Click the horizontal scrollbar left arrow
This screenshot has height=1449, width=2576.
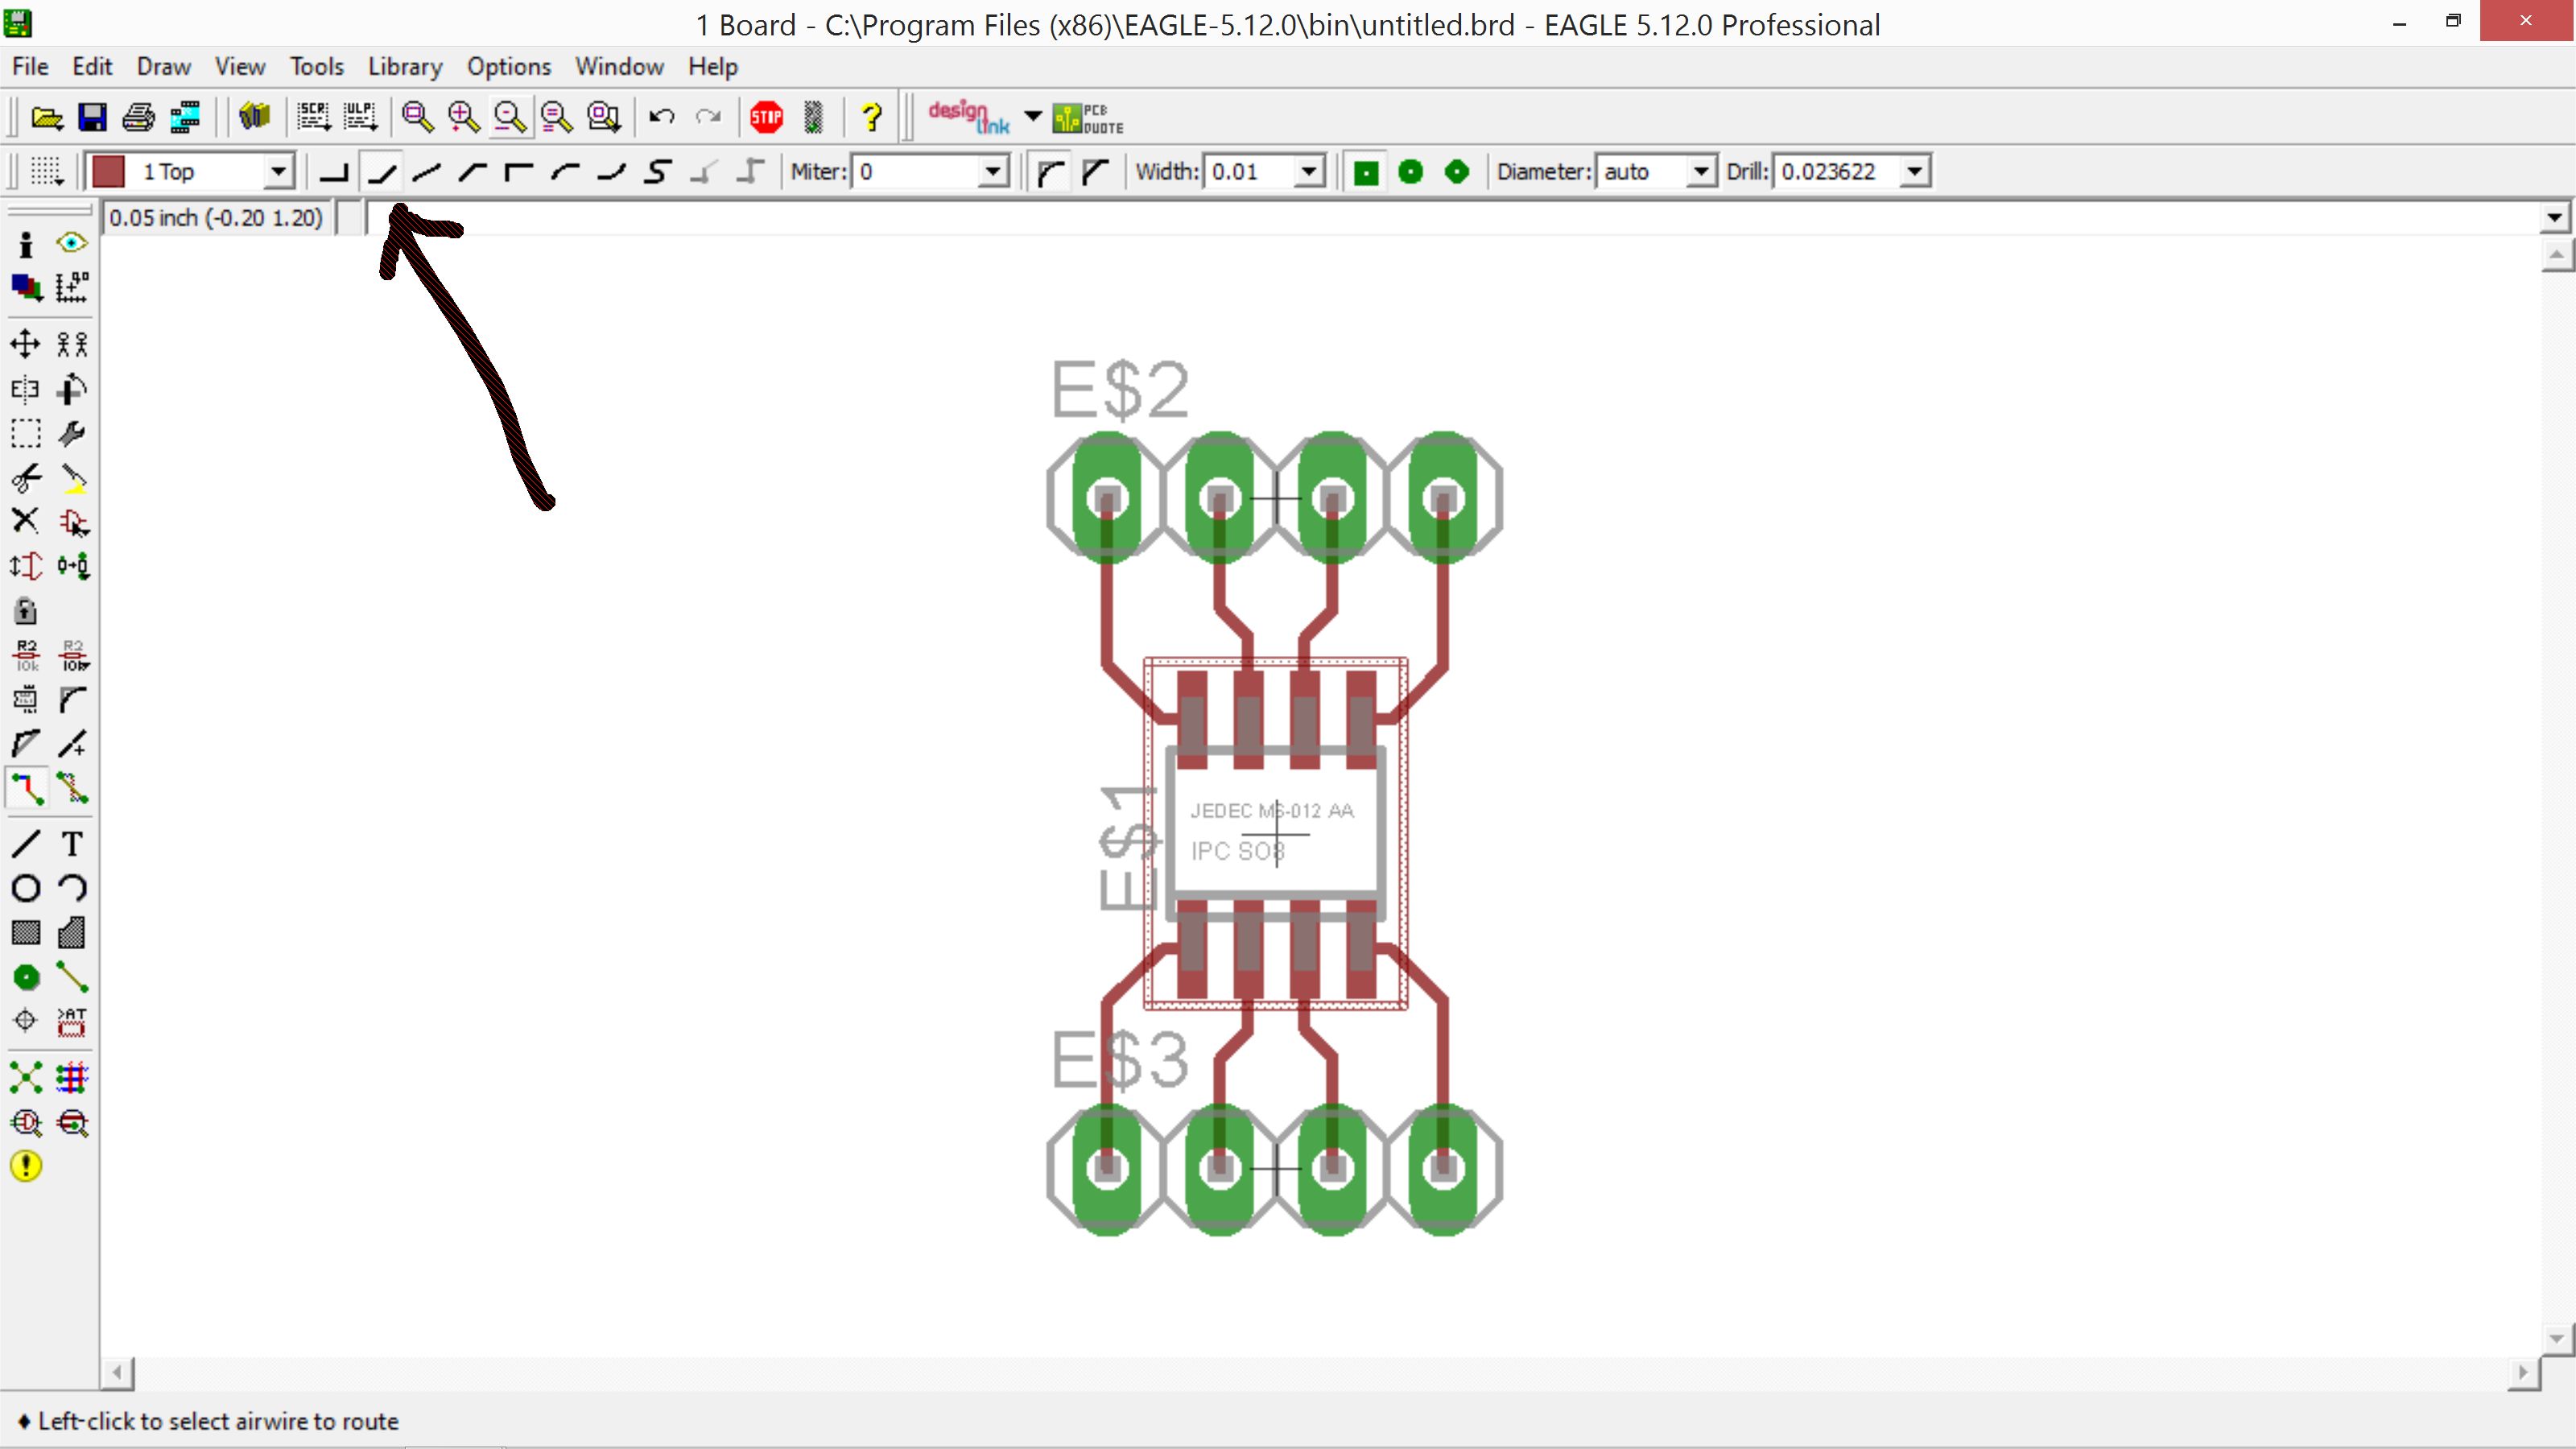pos(117,1373)
